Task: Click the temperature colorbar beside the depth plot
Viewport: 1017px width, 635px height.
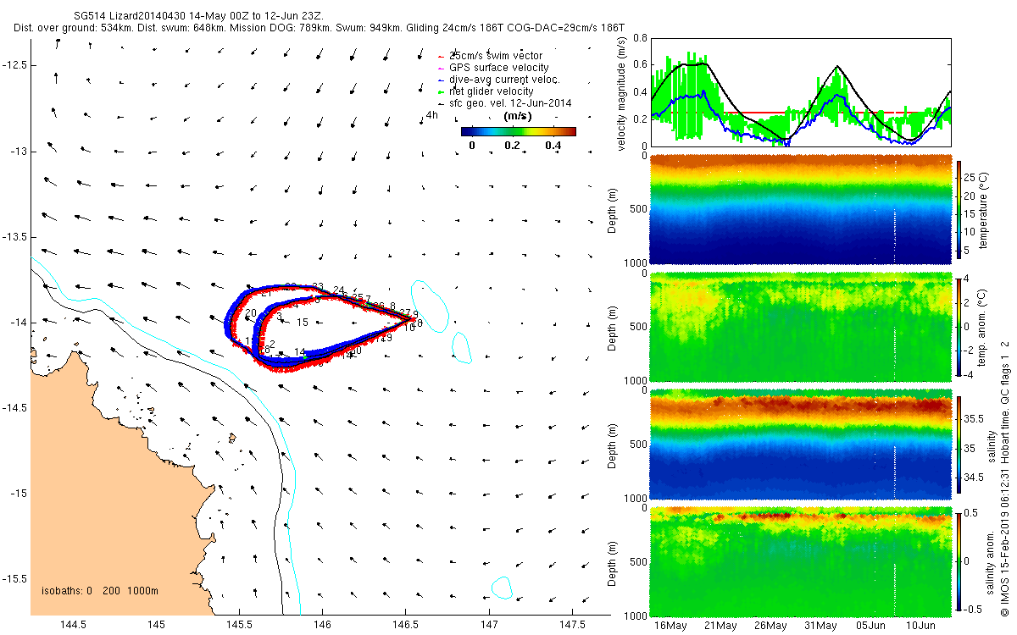Action: click(x=959, y=207)
